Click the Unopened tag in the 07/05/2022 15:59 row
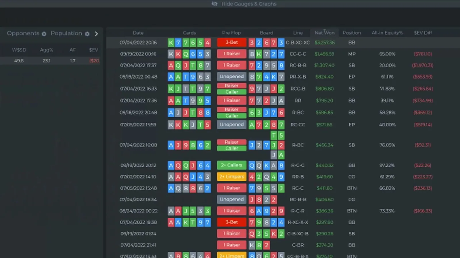Screen dimensions: 460x258 [232, 125]
